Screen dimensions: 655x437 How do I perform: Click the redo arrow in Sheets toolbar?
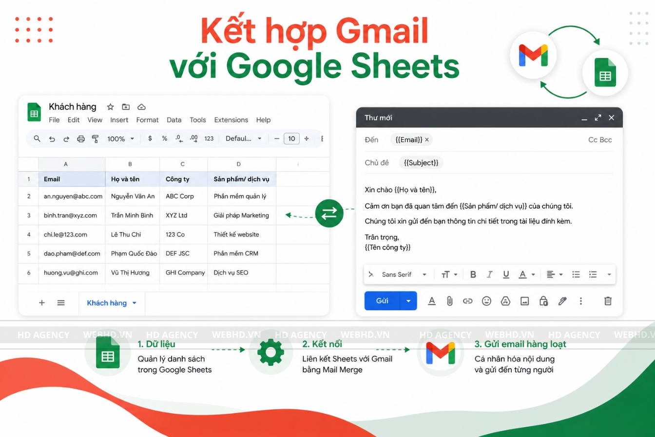tap(66, 139)
